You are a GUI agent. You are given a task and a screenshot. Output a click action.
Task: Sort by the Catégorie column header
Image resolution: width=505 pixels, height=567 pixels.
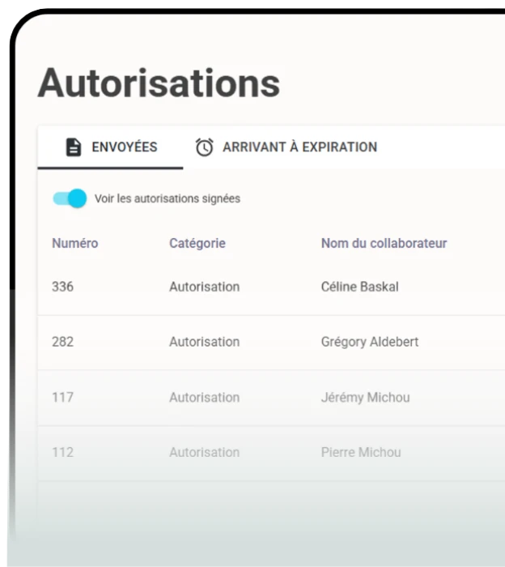pos(197,243)
